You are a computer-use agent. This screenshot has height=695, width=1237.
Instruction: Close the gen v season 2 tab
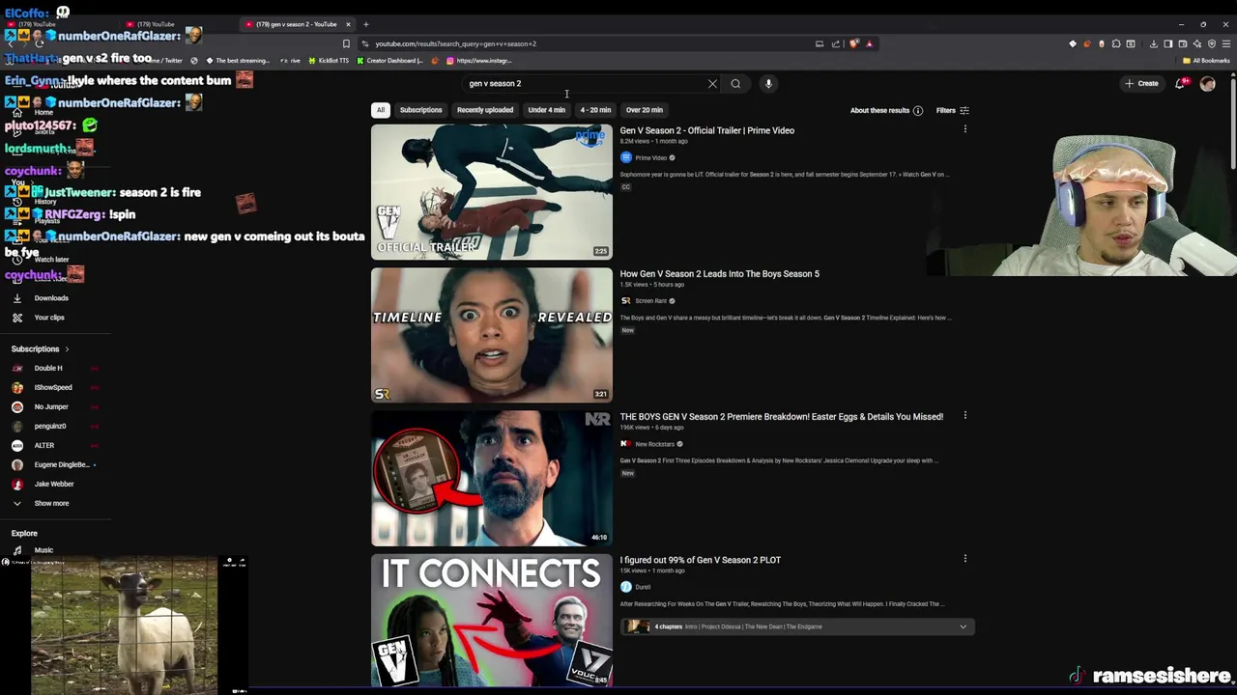pyautogui.click(x=348, y=24)
